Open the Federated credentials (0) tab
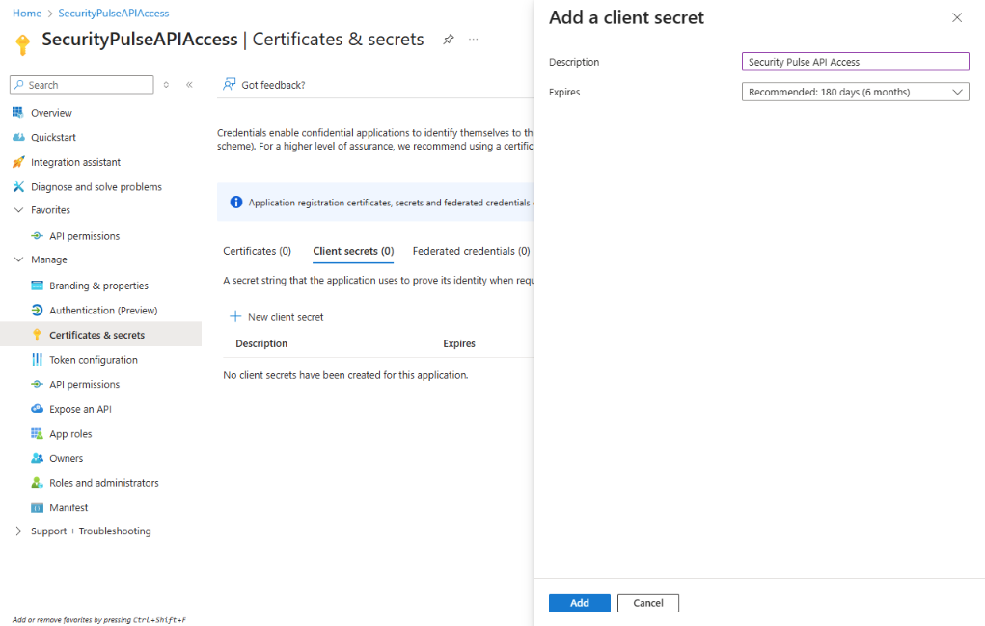The image size is (985, 626). (471, 251)
